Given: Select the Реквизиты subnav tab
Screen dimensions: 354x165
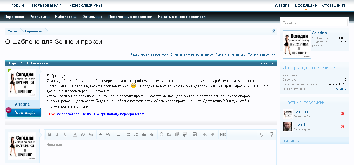Looking at the screenshot, I should pyautogui.click(x=40, y=17).
